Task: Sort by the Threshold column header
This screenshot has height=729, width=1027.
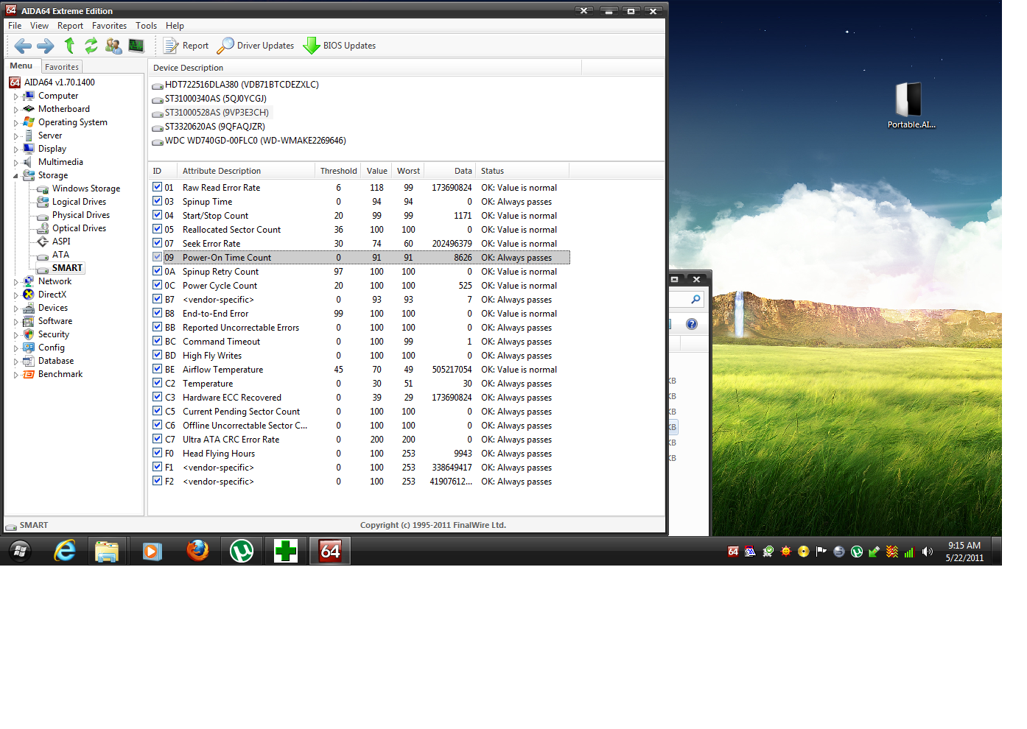Action: (x=338, y=171)
